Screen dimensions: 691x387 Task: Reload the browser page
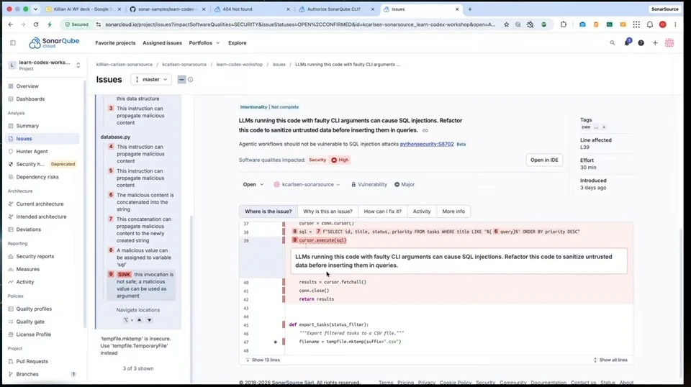point(36,24)
